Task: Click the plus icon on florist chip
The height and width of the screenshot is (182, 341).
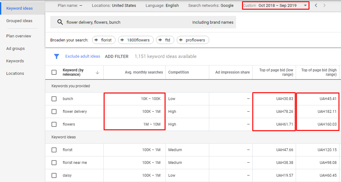Action: 96,40
